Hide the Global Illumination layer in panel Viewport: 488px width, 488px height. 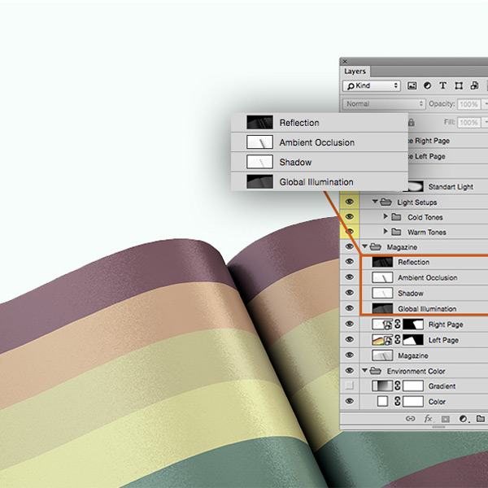pos(350,308)
